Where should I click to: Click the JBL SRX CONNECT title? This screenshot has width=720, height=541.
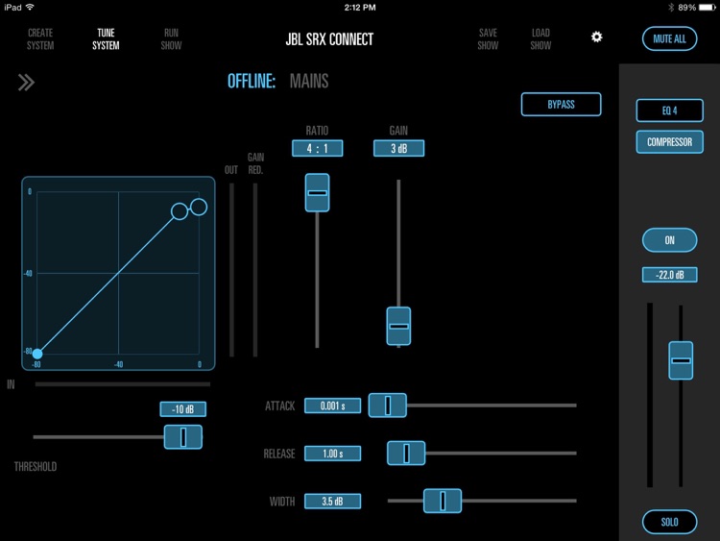pyautogui.click(x=329, y=39)
